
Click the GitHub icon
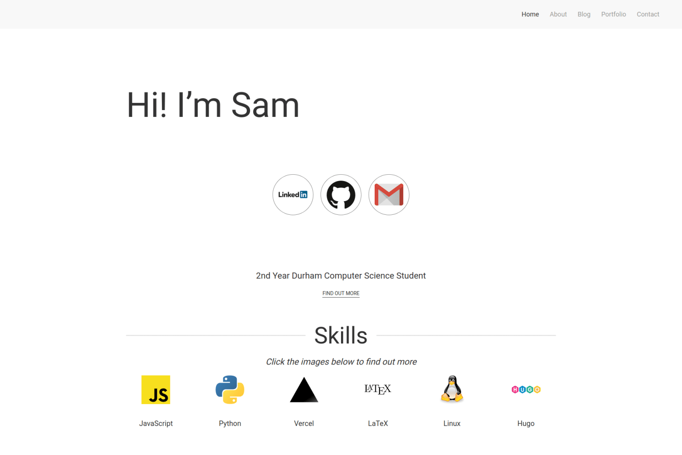pos(341,194)
